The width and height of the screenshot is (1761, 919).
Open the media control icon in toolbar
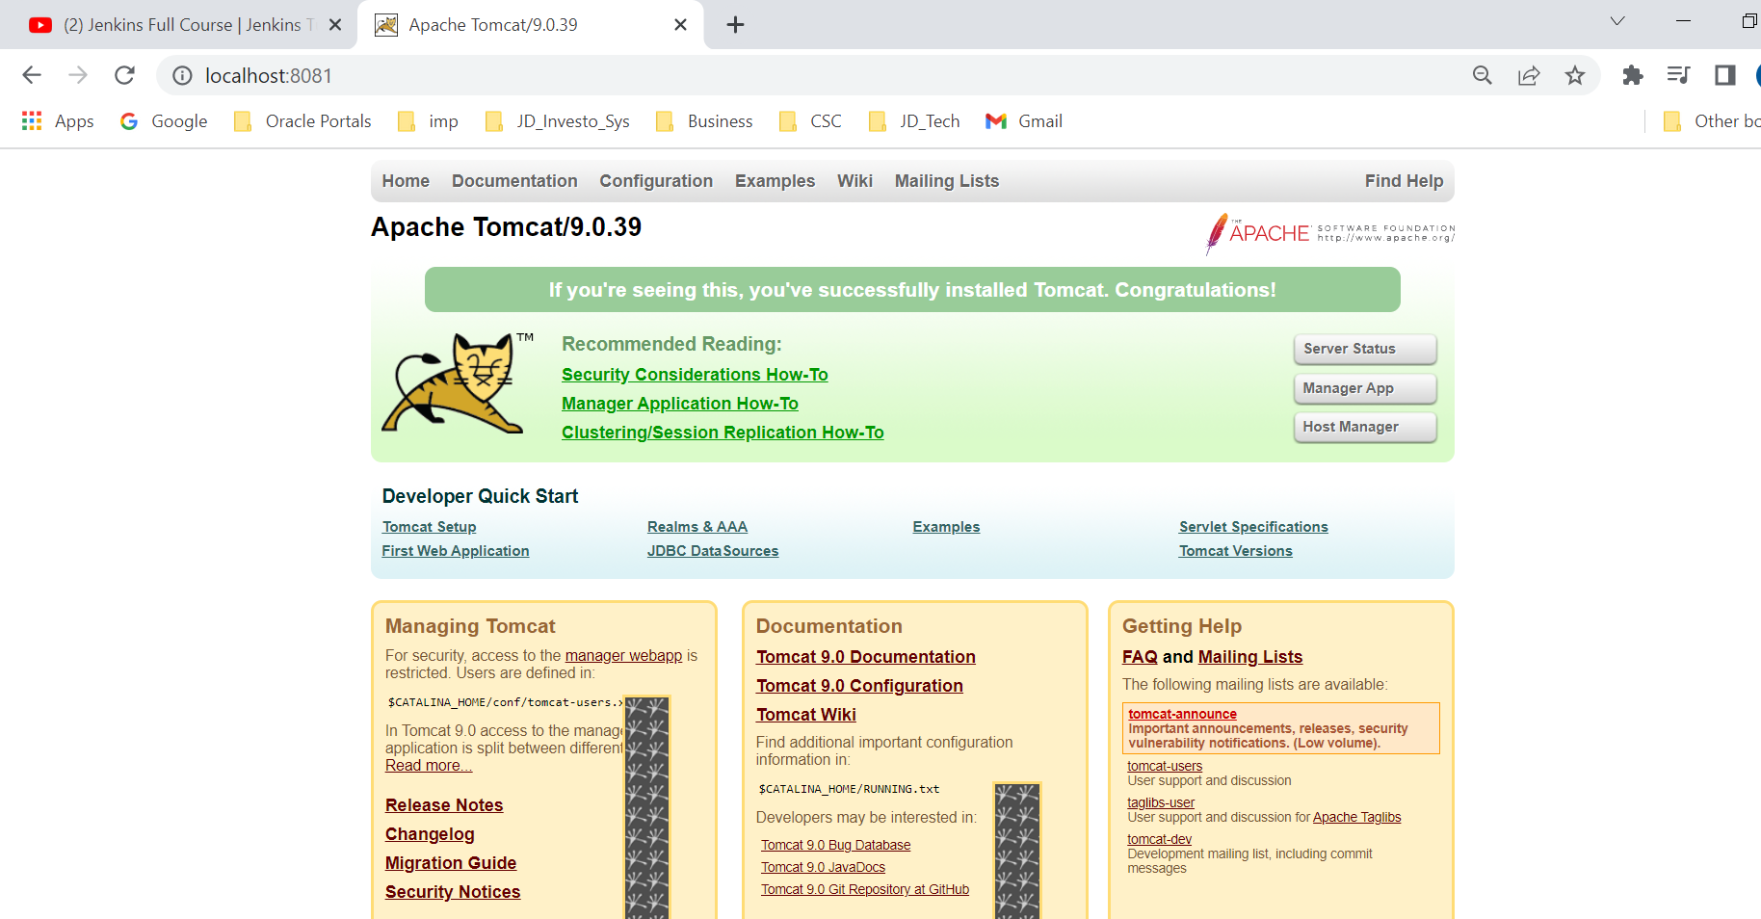[1679, 75]
